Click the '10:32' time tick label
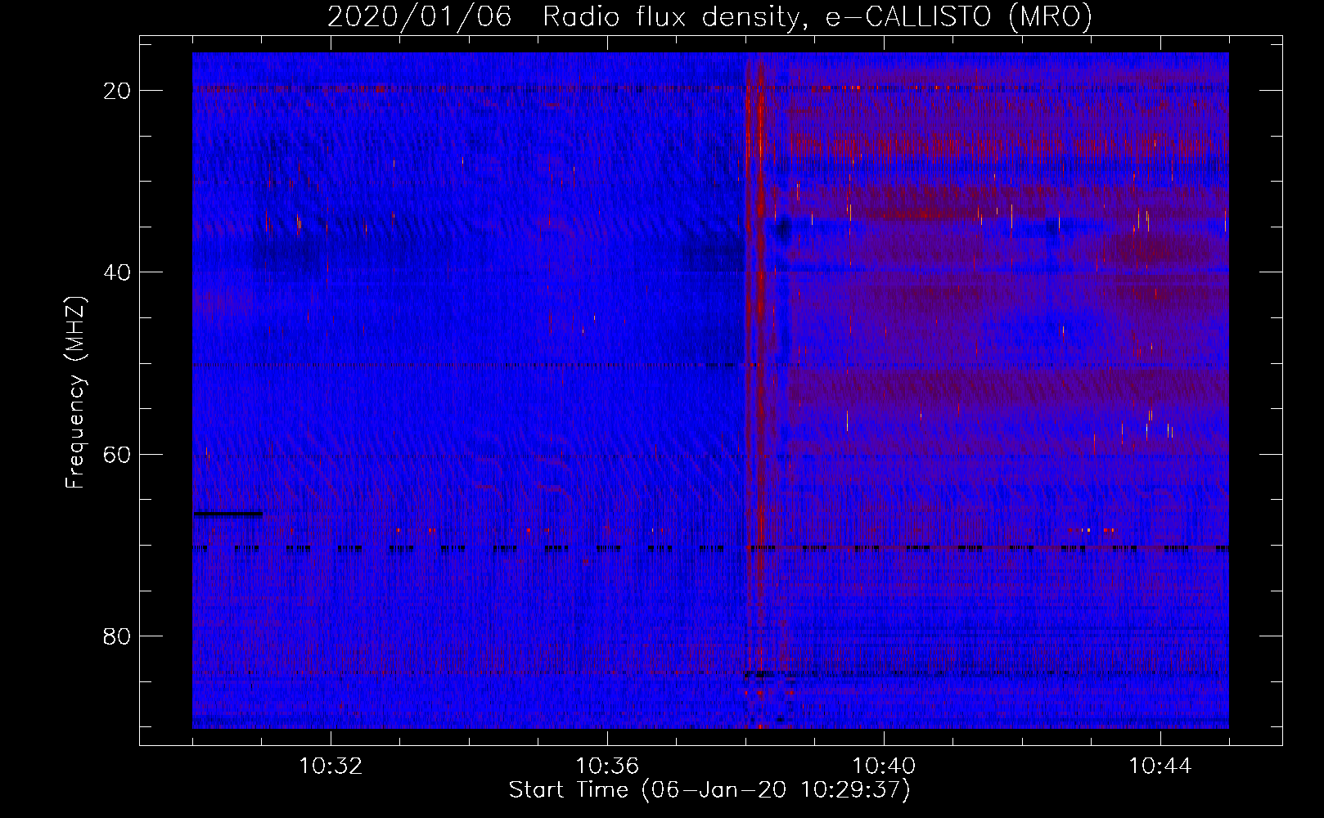Image resolution: width=1324 pixels, height=818 pixels. point(331,766)
